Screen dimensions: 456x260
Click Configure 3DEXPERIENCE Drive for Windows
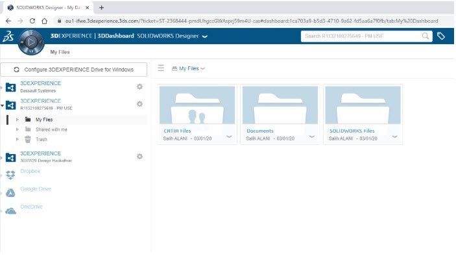point(73,70)
